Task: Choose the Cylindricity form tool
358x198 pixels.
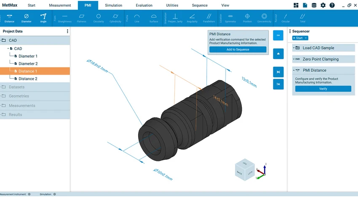Action: pos(115,18)
